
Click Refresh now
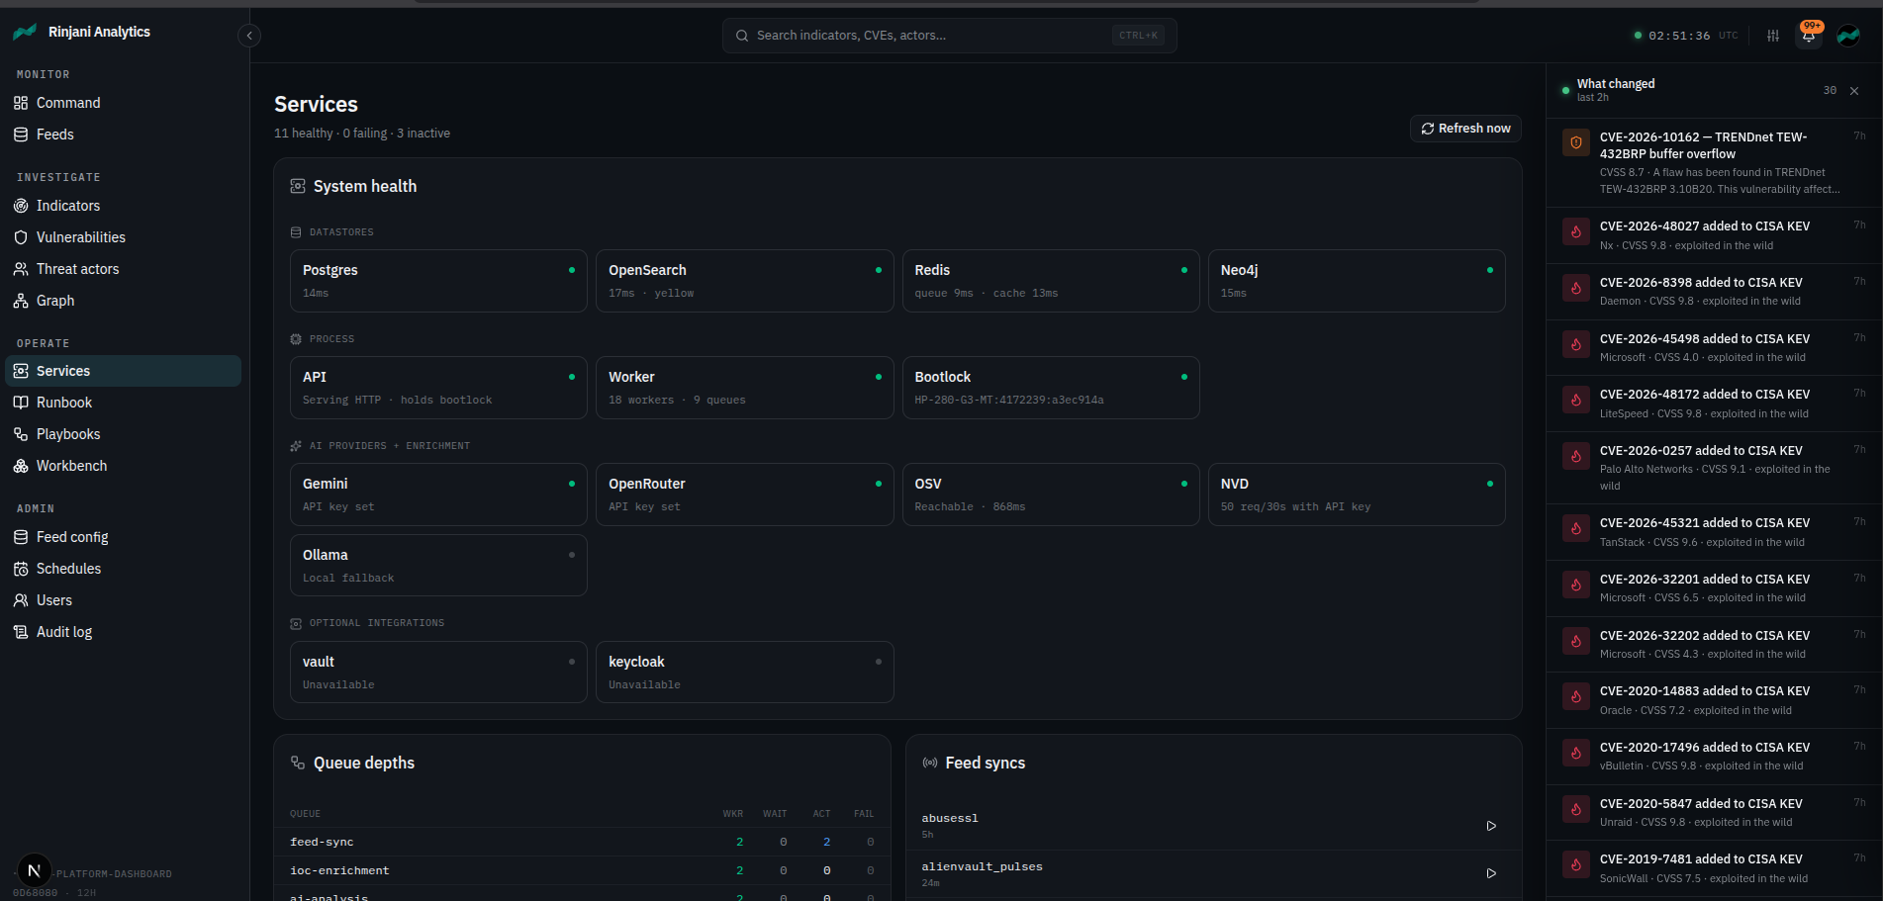(1465, 129)
